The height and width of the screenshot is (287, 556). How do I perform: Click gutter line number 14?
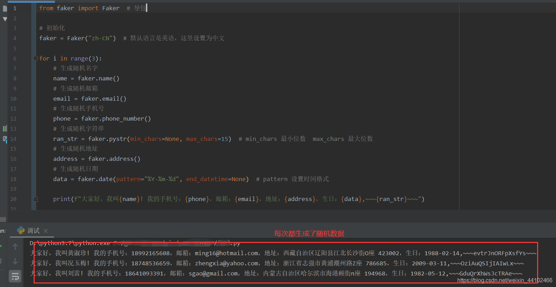(13, 139)
